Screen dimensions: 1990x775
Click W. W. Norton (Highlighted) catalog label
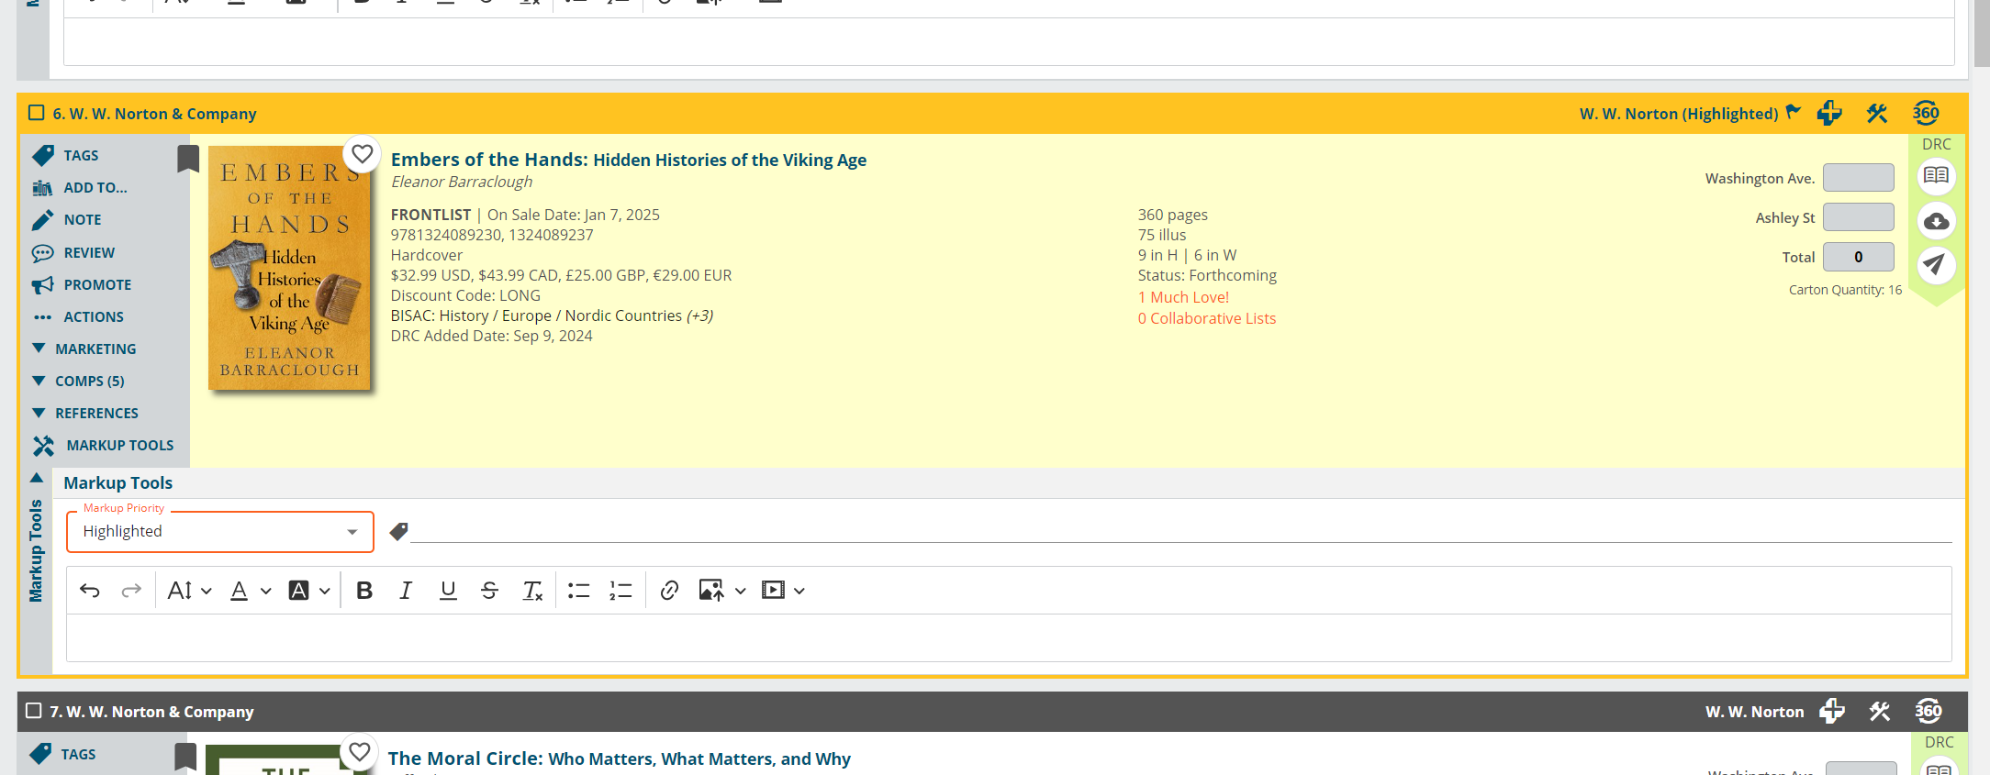tap(1679, 114)
